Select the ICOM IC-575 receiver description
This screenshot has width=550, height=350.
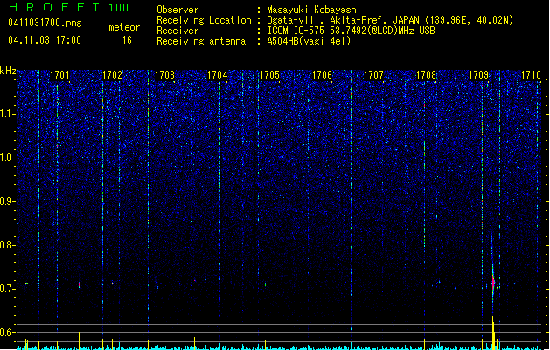click(x=352, y=31)
